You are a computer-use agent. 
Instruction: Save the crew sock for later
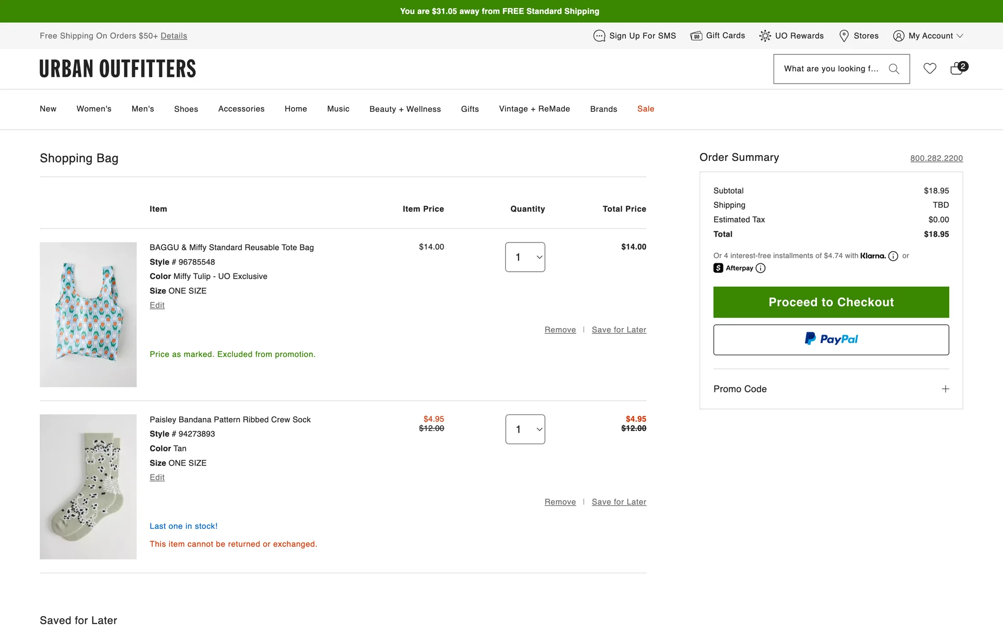(x=619, y=502)
